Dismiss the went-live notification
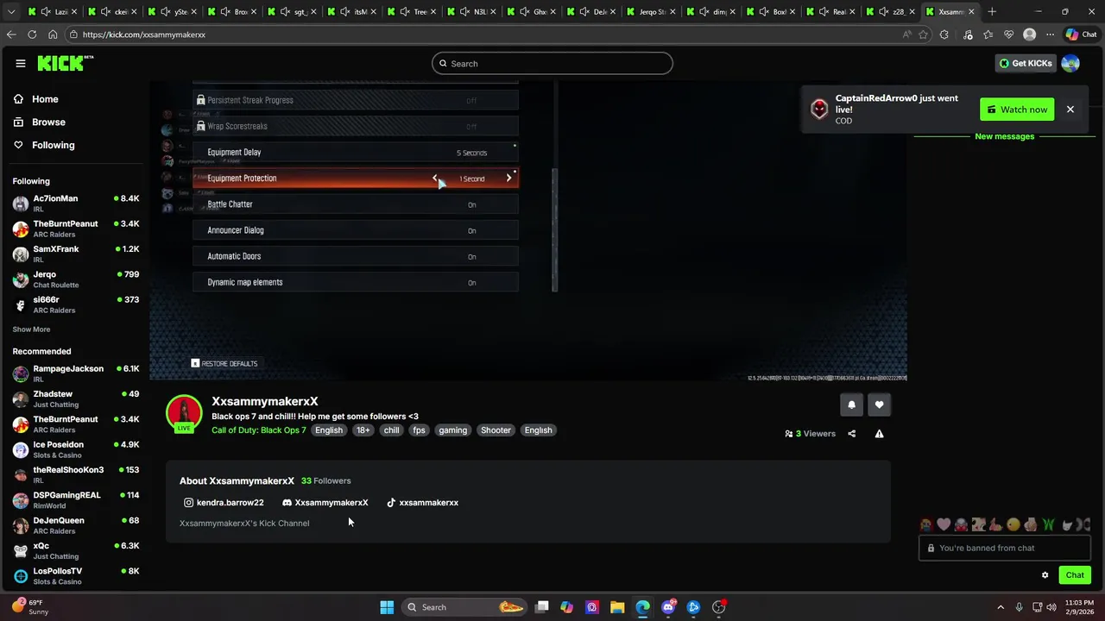Screen dimensions: 1105x621 [x=1070, y=110]
